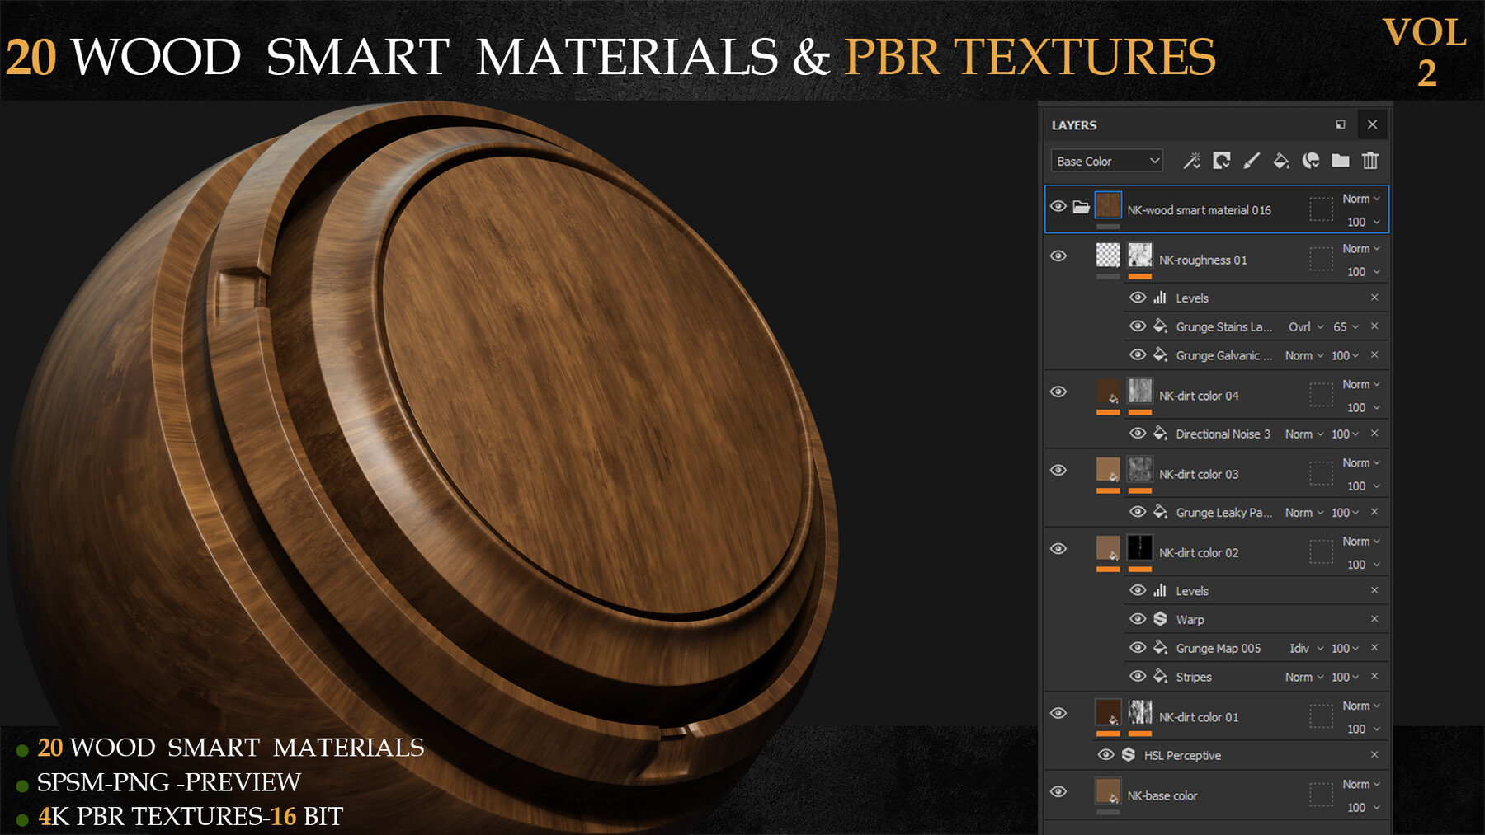1485x835 pixels.
Task: Hide the NK-dirt color 03 layer
Action: point(1059,470)
